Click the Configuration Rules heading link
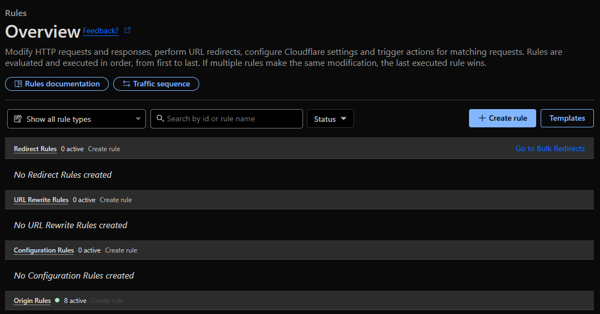Screen dimensions: 600x314 point(44,250)
